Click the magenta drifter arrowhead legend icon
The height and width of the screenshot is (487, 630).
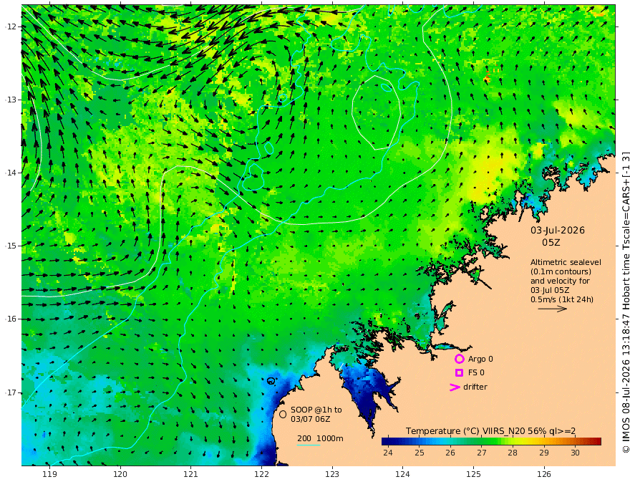(x=455, y=387)
